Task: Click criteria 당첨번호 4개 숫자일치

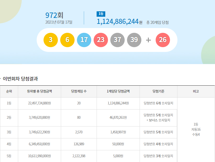Action: (158, 144)
